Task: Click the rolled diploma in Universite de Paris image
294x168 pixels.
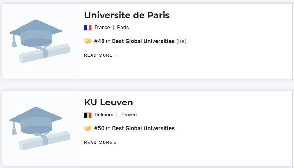Action: (44, 53)
